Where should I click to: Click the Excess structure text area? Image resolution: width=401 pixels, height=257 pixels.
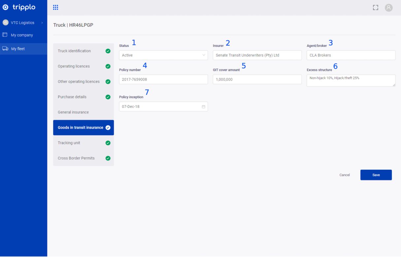pos(351,80)
